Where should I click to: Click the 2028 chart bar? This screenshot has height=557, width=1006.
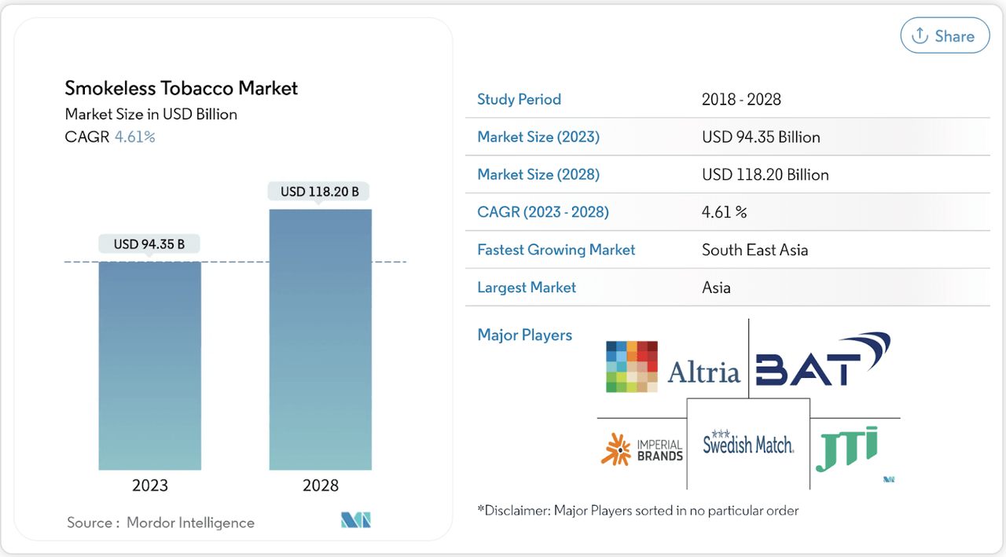point(320,339)
